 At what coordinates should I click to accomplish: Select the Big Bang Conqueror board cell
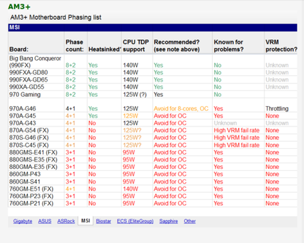pyautogui.click(x=35, y=62)
